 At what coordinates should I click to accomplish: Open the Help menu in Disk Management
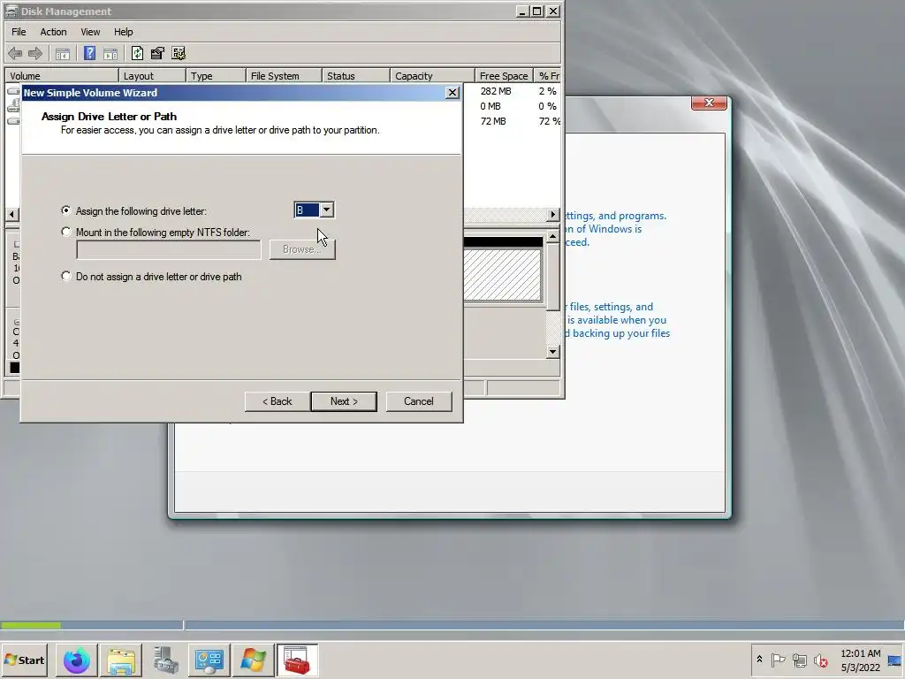(123, 32)
